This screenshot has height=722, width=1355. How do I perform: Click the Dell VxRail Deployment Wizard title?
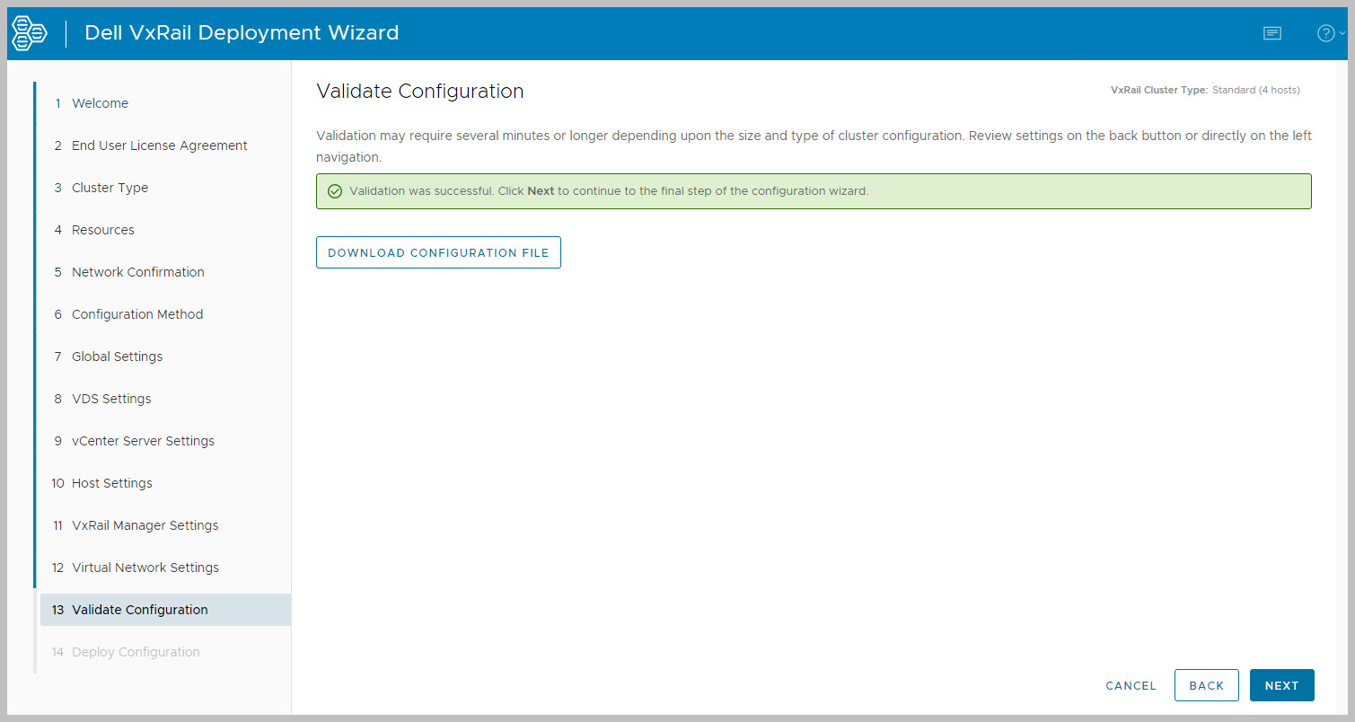[242, 33]
